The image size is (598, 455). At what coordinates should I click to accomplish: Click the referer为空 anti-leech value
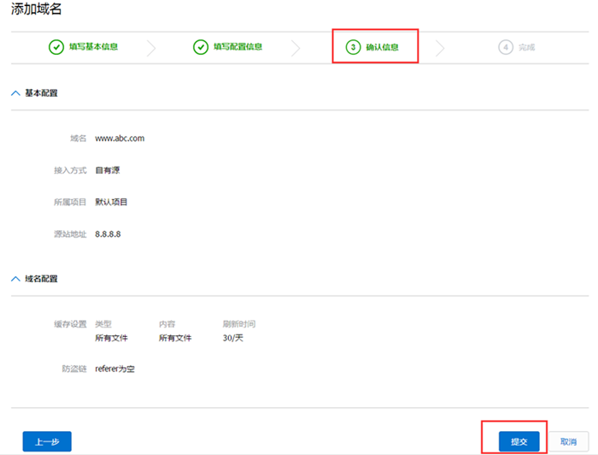[x=114, y=369]
